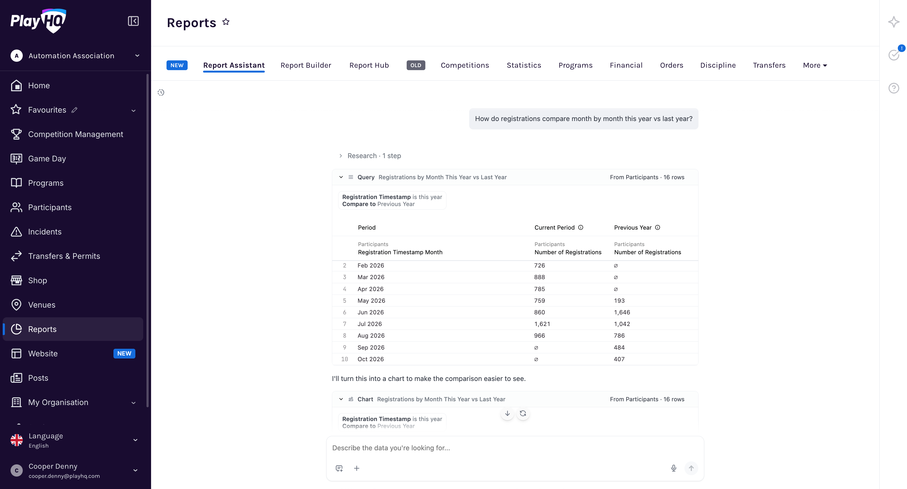Open the Language selector dropdown
The height and width of the screenshot is (489, 907).
(74, 440)
